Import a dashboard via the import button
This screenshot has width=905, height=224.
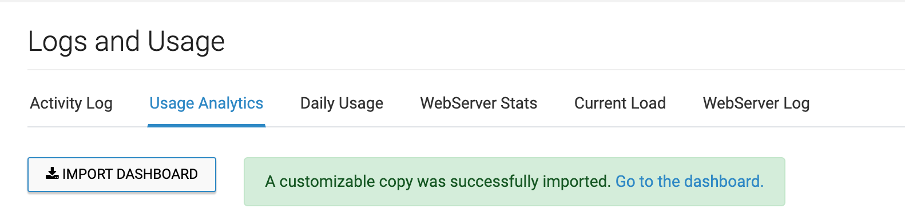[x=122, y=174]
